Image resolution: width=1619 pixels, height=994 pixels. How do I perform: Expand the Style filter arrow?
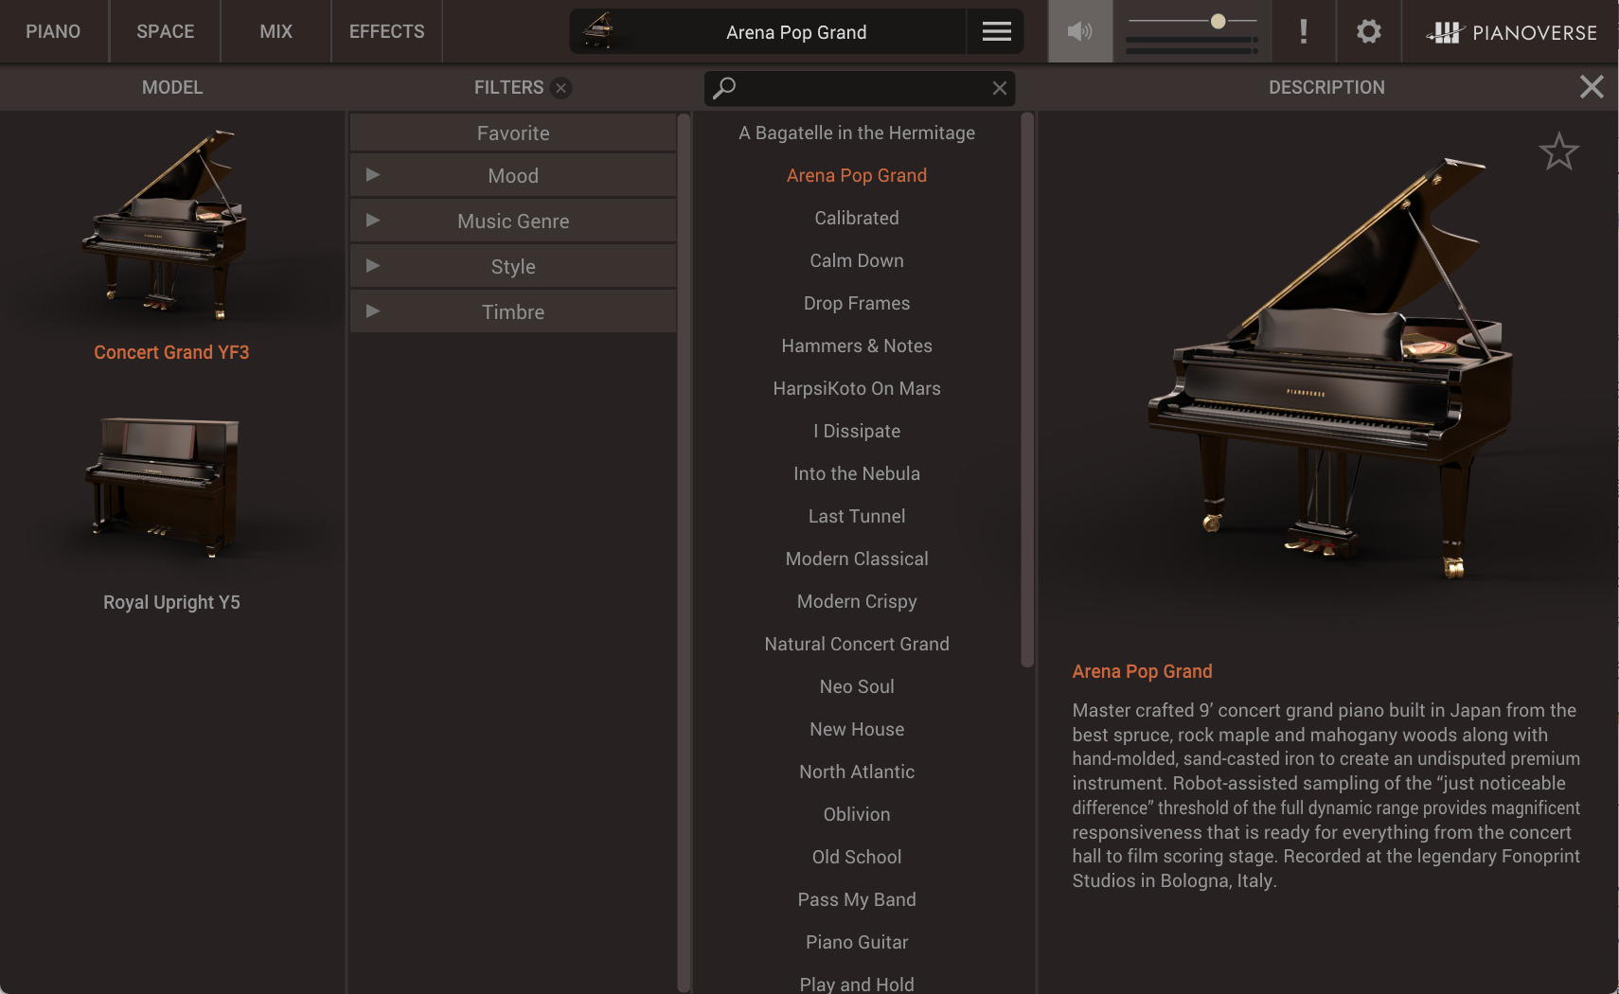tap(373, 266)
